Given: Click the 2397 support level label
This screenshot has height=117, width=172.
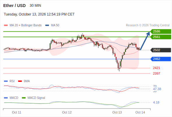Looking at the screenshot, I should (x=157, y=73).
